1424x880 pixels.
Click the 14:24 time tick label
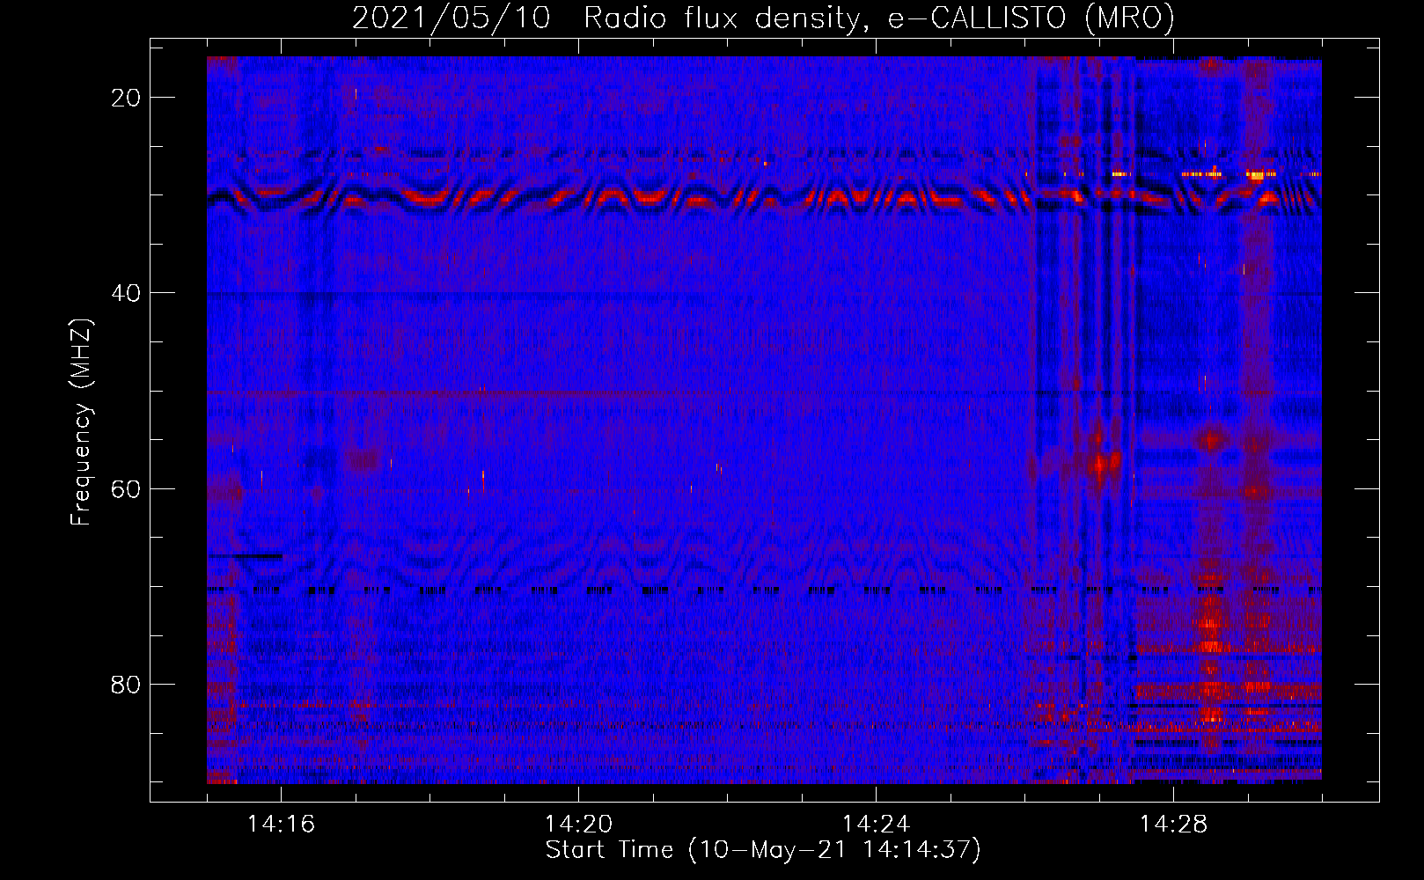[x=876, y=825]
